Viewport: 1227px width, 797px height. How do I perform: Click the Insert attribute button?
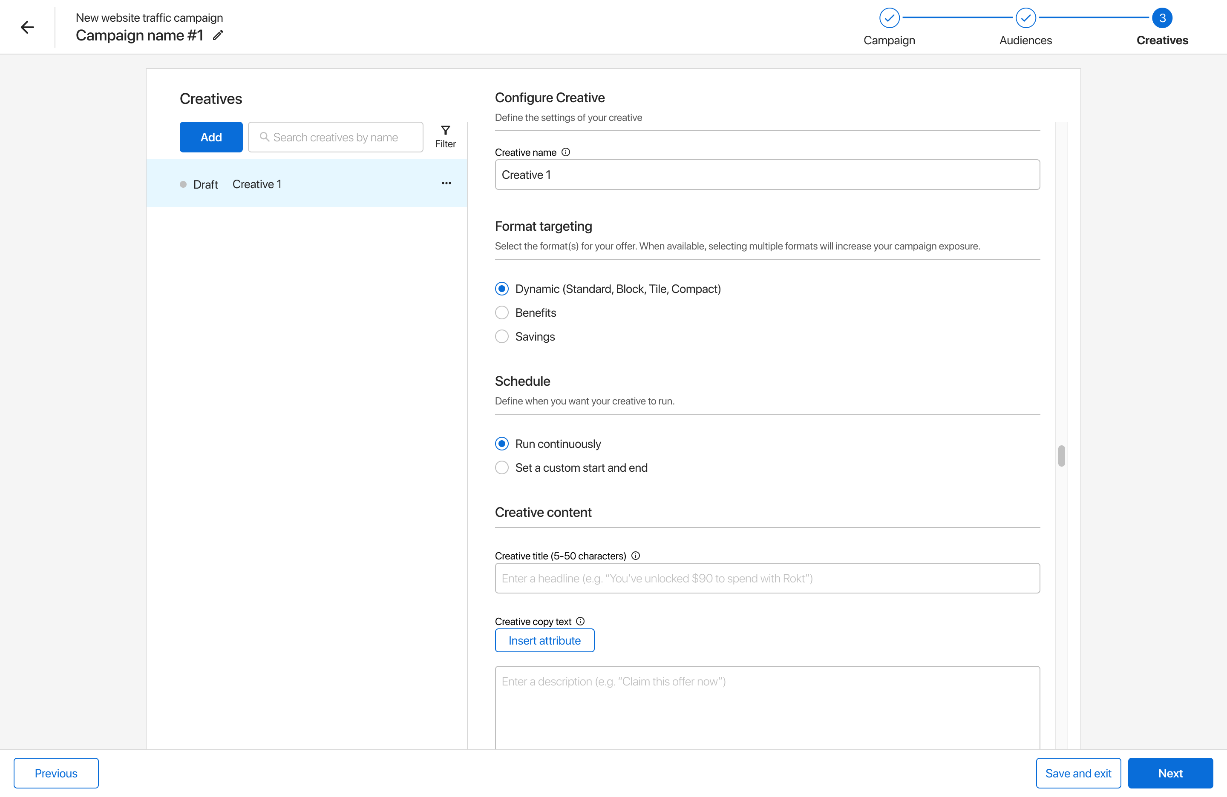tap(544, 640)
